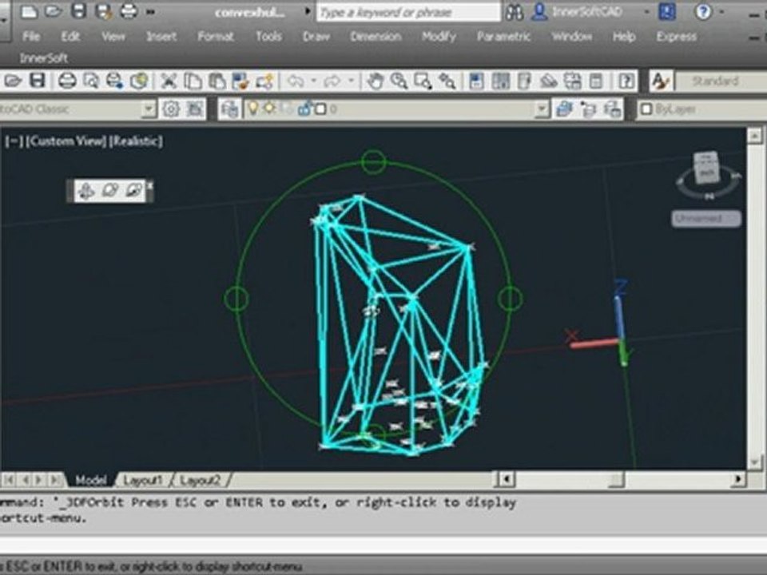Open the workspace selection dropdown
Screen dimensions: 767x575
click(149, 109)
